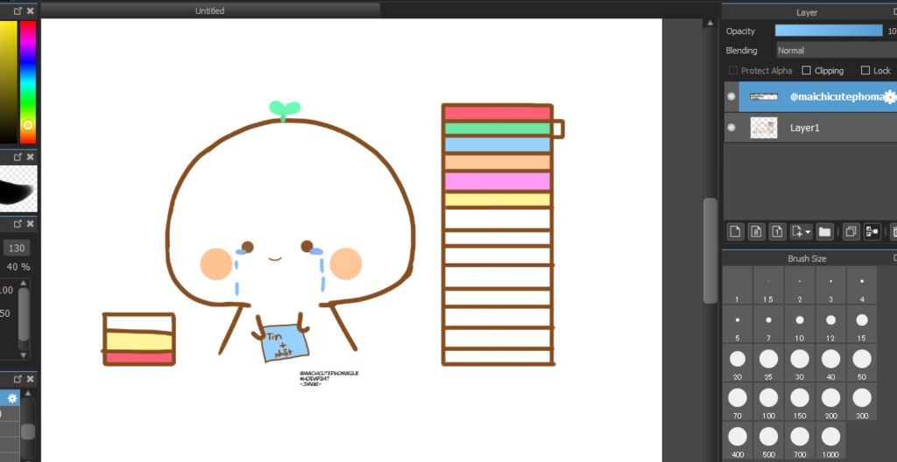
Task: Select brush size 70 preset
Action: pyautogui.click(x=737, y=402)
